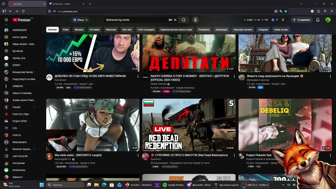Open Epic Games Launcher in taskbar

click(x=226, y=185)
